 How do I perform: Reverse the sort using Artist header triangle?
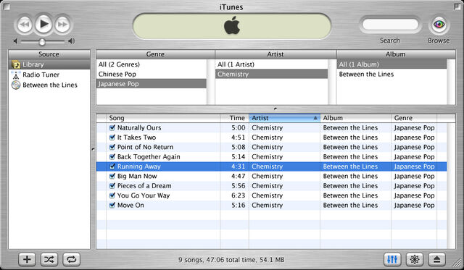tap(315, 118)
